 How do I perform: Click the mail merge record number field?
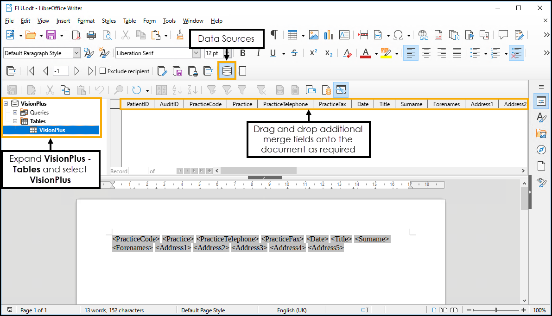tap(61, 71)
